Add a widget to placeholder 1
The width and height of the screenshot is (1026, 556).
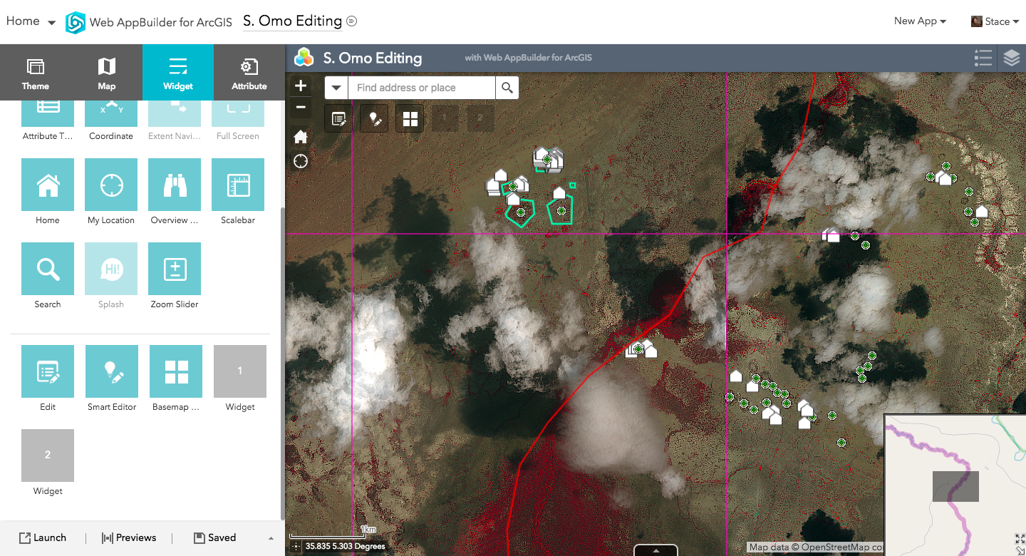(x=240, y=371)
